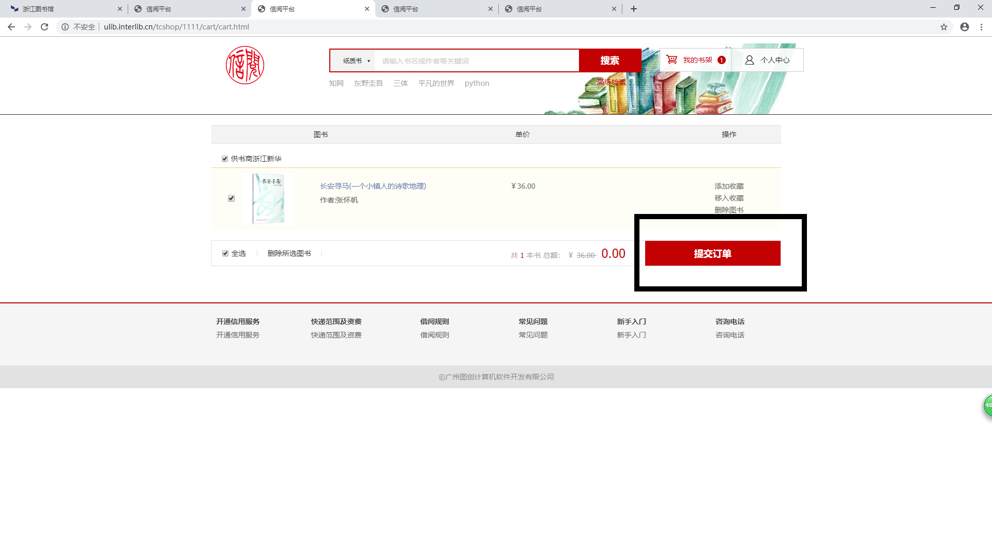Open the Chrome three-dot menu

click(x=981, y=27)
